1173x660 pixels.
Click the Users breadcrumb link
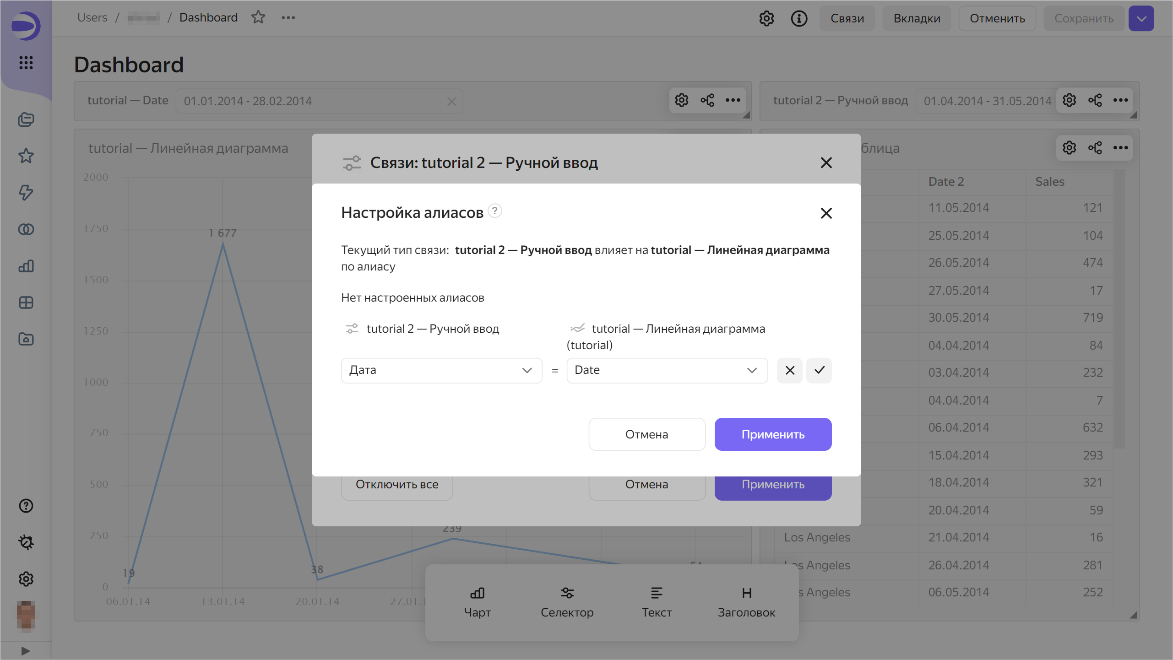(92, 17)
